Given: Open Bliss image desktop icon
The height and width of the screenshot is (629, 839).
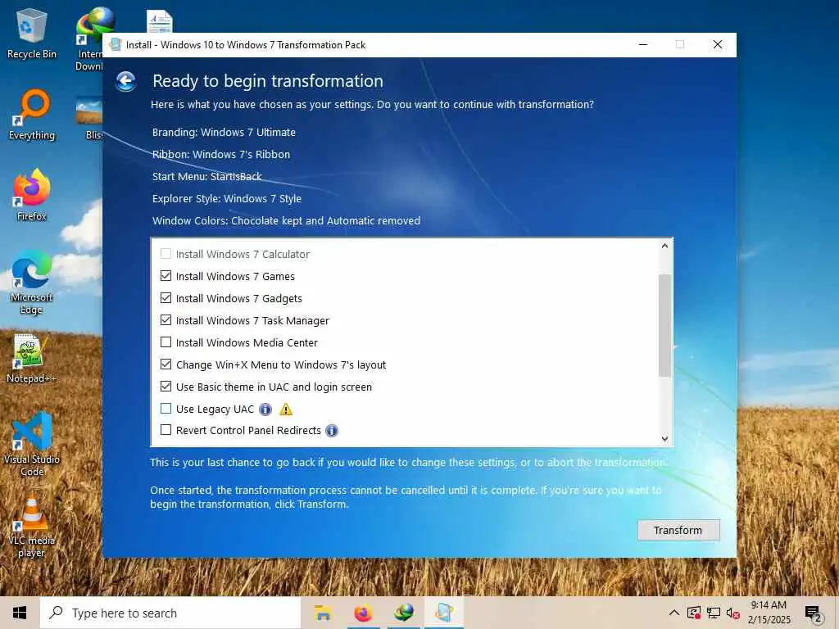Looking at the screenshot, I should 90,118.
